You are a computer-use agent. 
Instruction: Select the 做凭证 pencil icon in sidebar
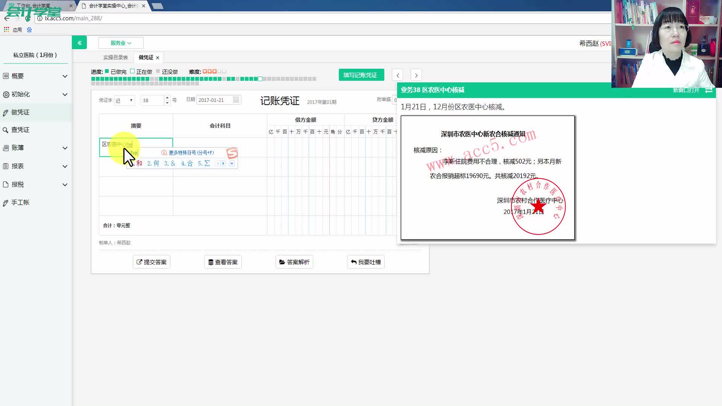point(6,112)
